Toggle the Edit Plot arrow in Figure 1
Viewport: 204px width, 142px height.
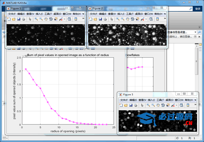point(30,19)
